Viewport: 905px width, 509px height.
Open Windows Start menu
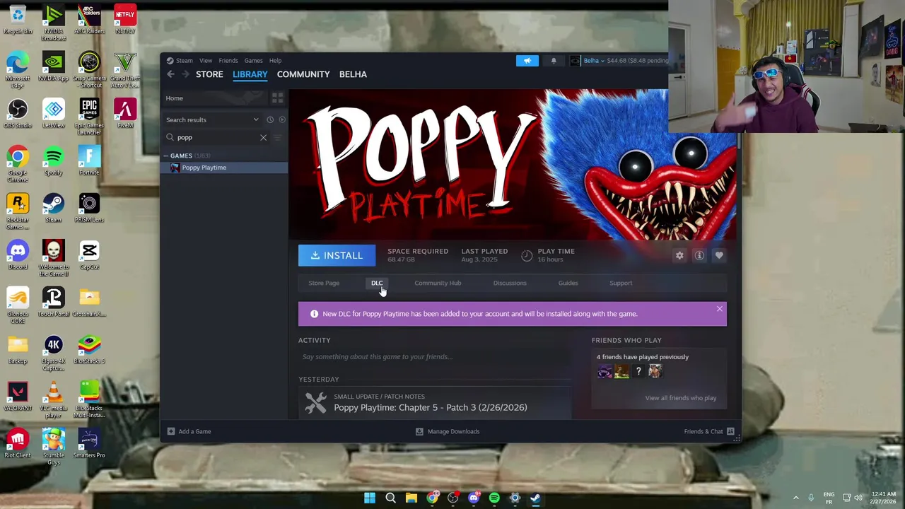[370, 498]
